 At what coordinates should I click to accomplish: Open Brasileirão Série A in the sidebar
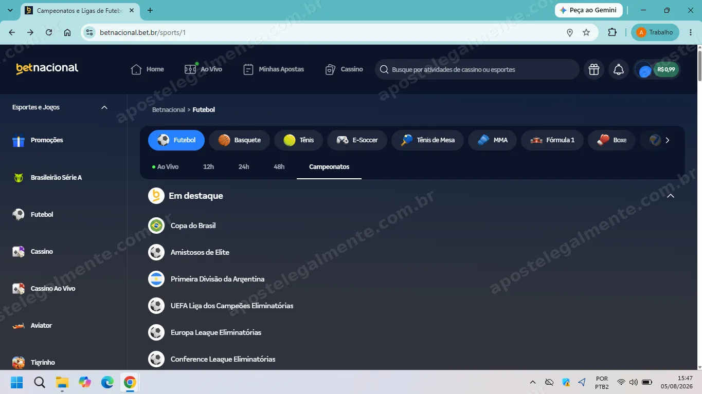pyautogui.click(x=47, y=178)
